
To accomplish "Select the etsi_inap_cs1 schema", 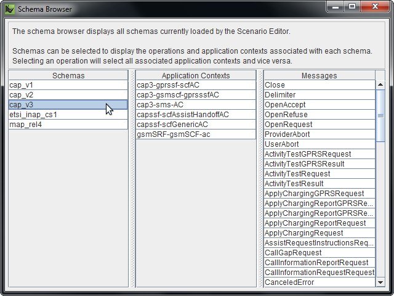I will tap(68, 115).
